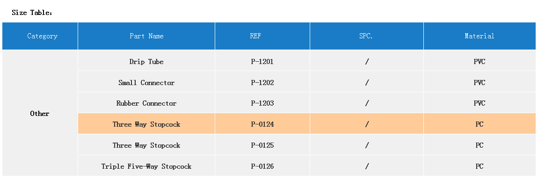Click reference number P-1201
Viewport: 538px width, 187px height.
262,62
